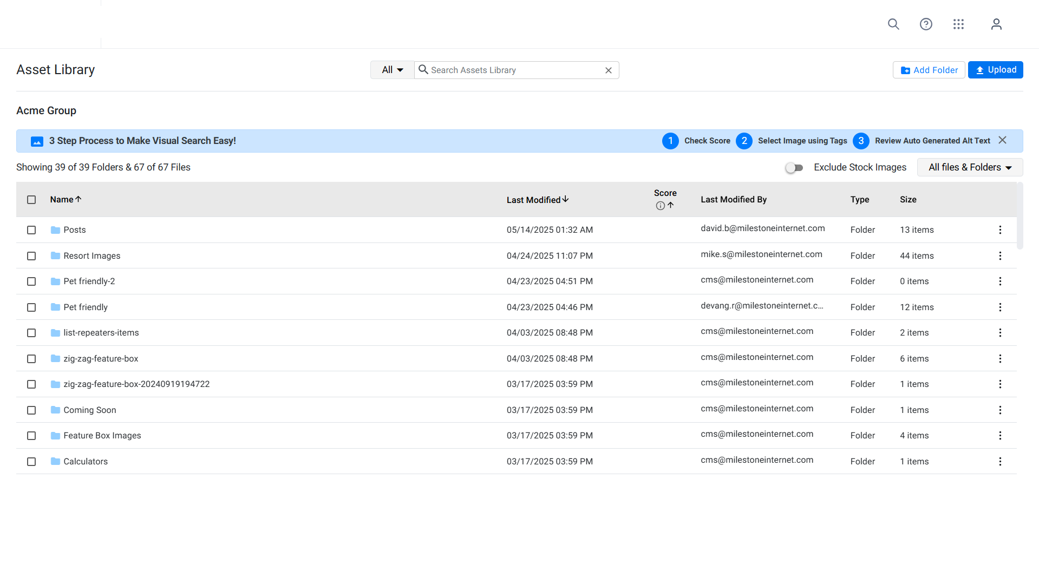Check the Coming Soon folder checkbox
Image resolution: width=1039 pixels, height=584 pixels.
(31, 410)
